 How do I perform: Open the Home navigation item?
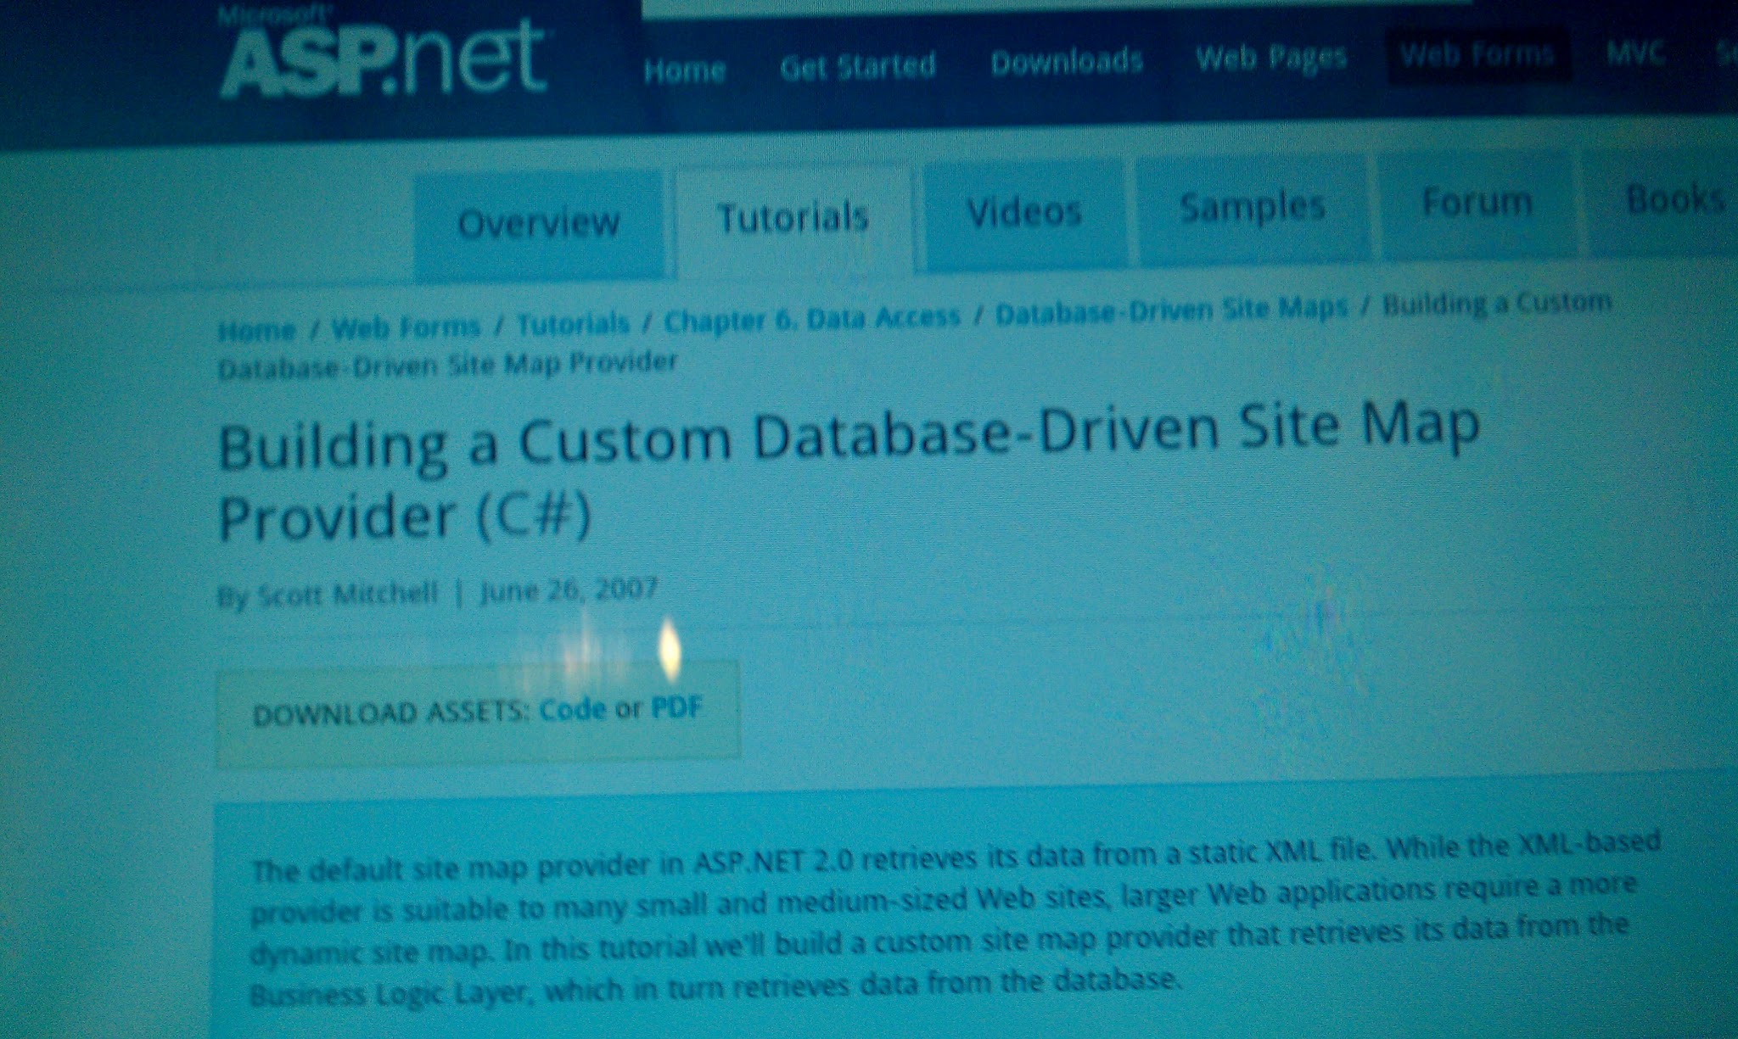684,70
